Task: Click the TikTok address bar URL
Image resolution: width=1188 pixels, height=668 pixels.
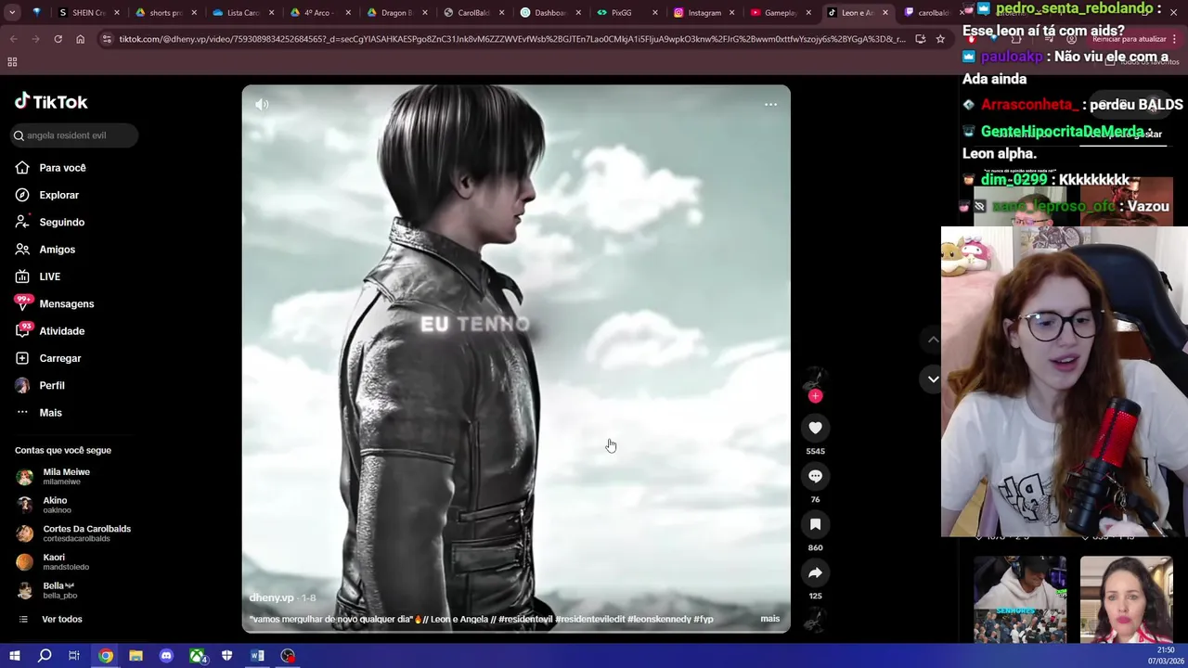Action: [511, 39]
